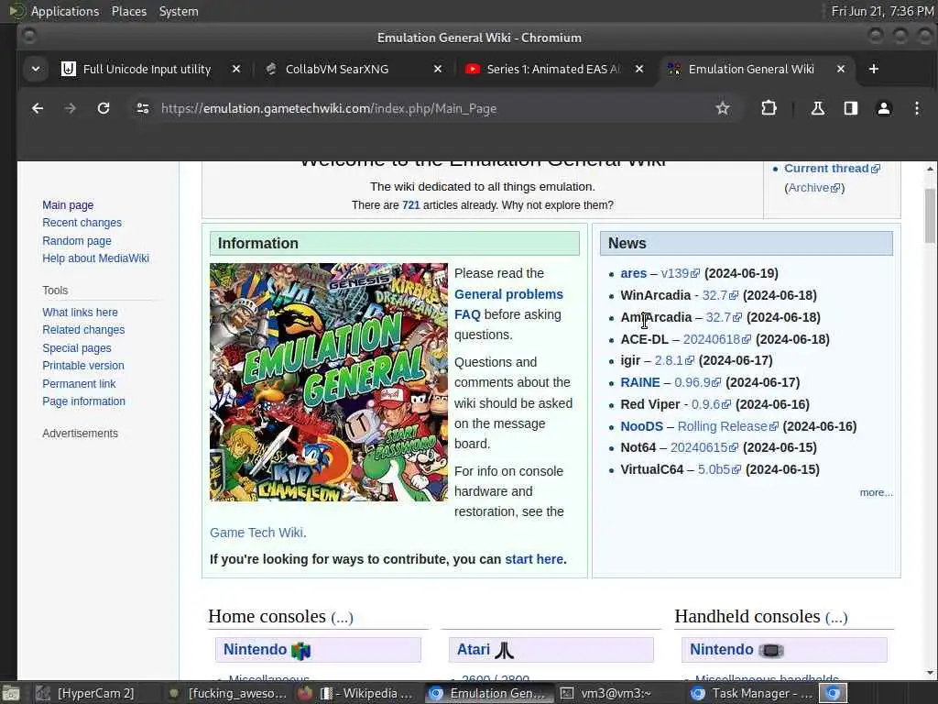Reload the Emulation General Wiki page
Screen dimensions: 938x704
tap(104, 108)
